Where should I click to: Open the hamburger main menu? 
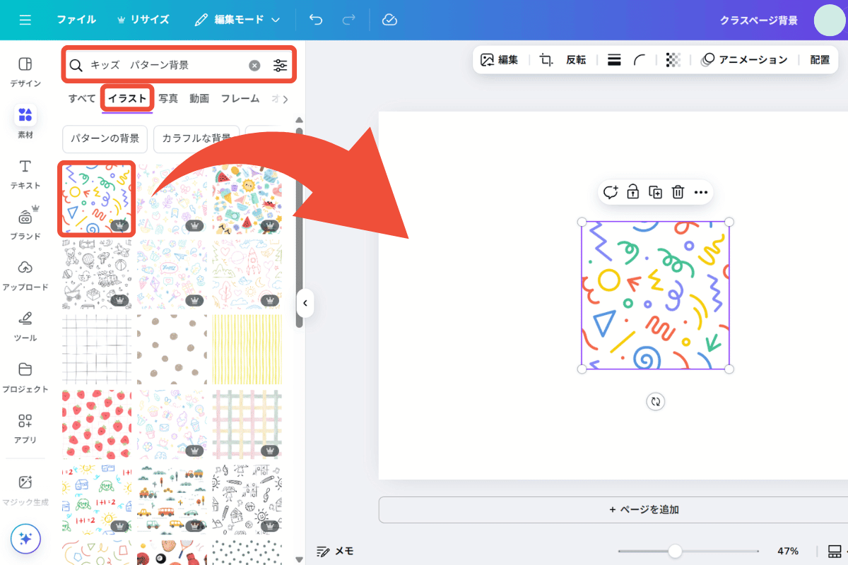point(25,20)
